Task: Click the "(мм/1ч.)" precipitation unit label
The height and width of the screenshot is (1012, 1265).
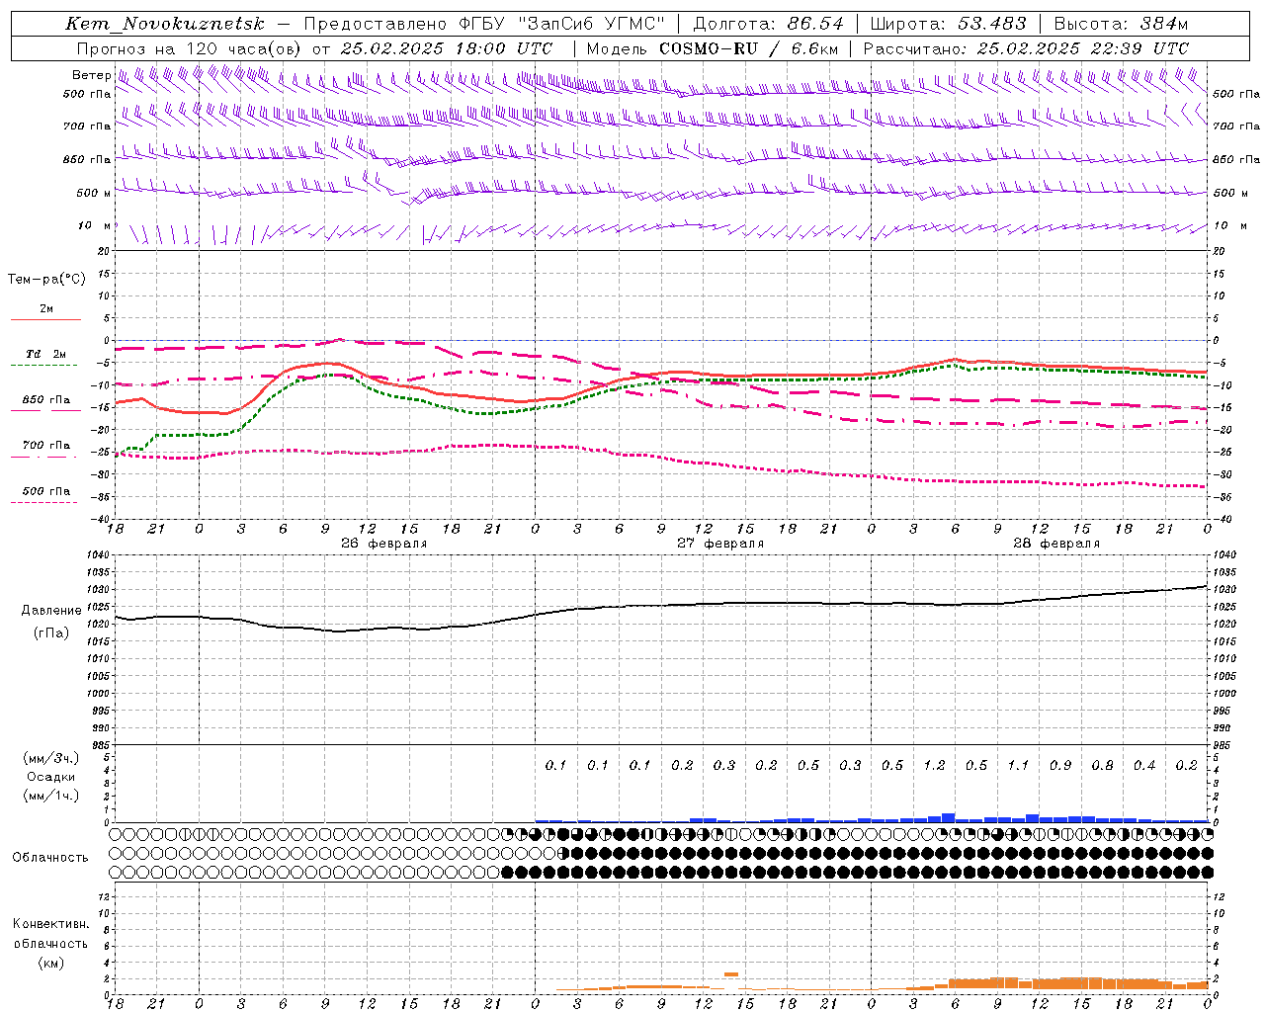Action: click(x=51, y=796)
